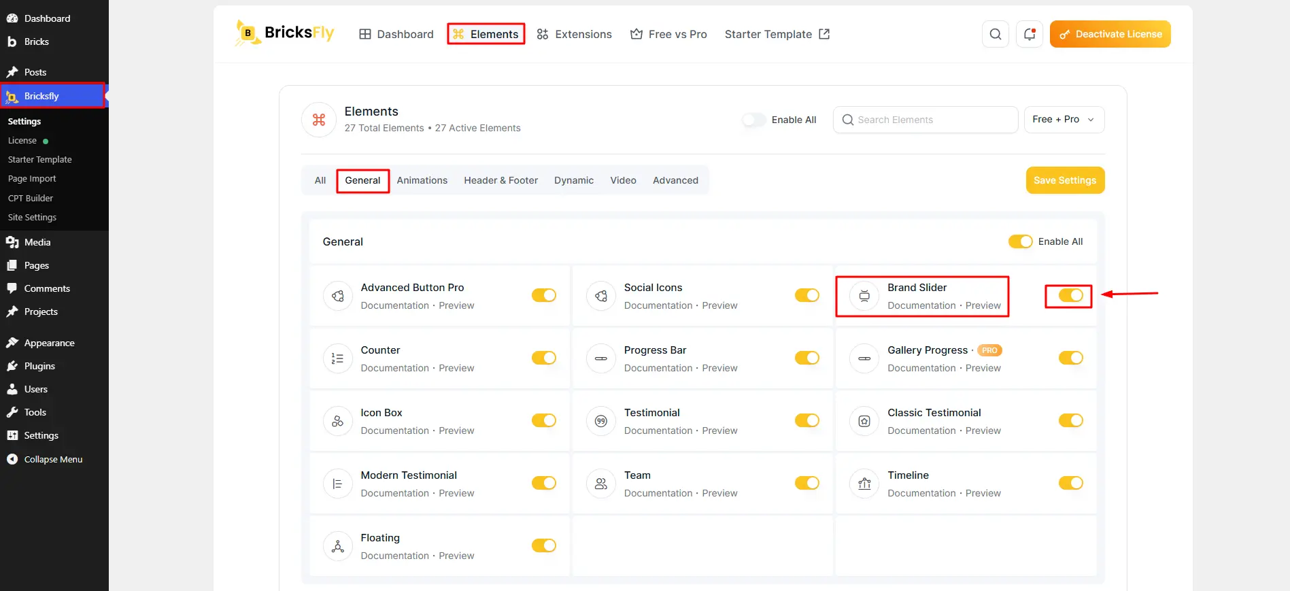Open the Counter Documentation link
This screenshot has height=591, width=1290.
coord(394,368)
